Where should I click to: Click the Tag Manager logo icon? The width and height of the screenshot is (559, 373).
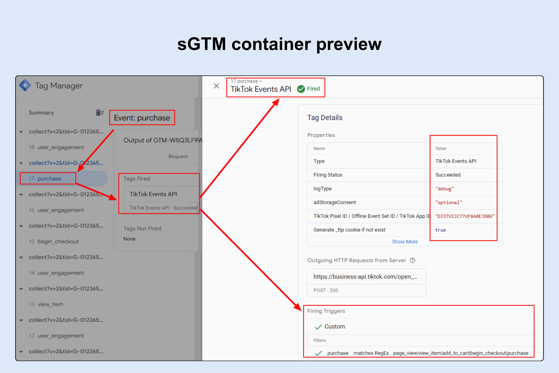25,85
